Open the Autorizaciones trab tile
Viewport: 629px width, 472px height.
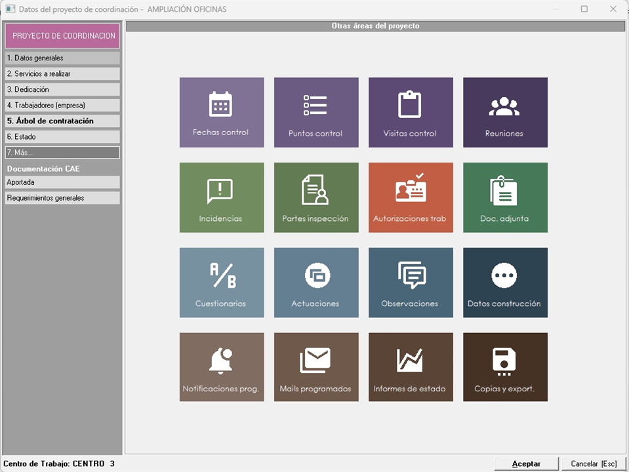[x=411, y=197]
